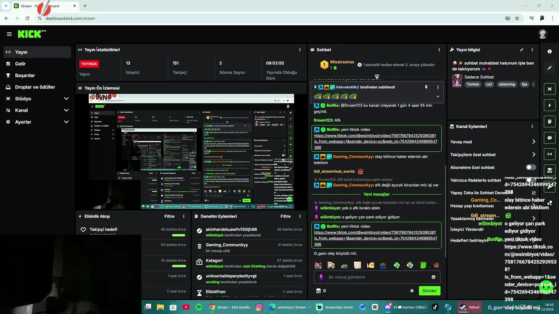Select the Turkish stream tag
Image resolution: width=559 pixels, height=314 pixels.
tap(473, 84)
